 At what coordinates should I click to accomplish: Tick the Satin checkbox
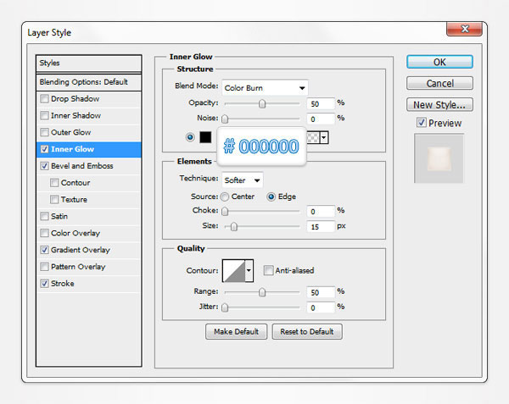click(44, 216)
